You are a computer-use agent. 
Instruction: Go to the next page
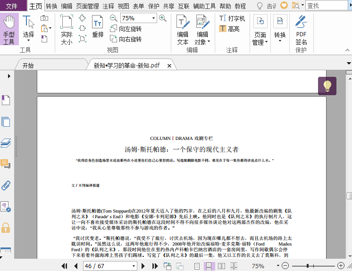click(143, 266)
